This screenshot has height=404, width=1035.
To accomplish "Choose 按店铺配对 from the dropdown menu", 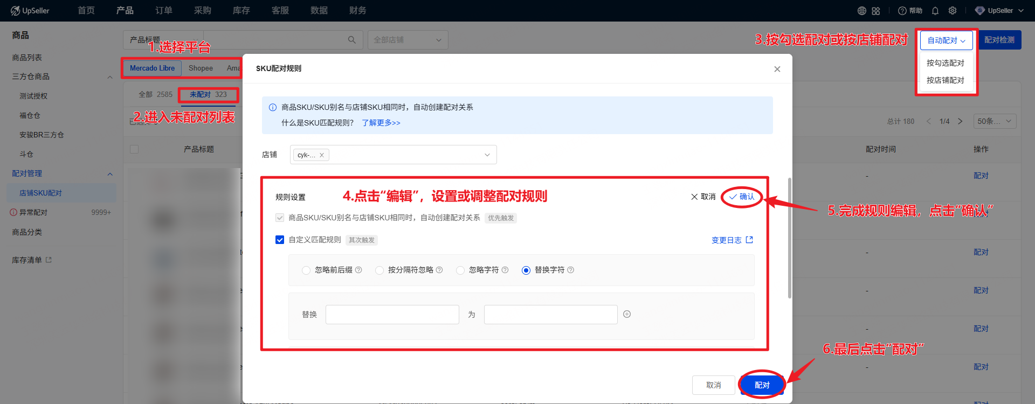I will tap(945, 80).
